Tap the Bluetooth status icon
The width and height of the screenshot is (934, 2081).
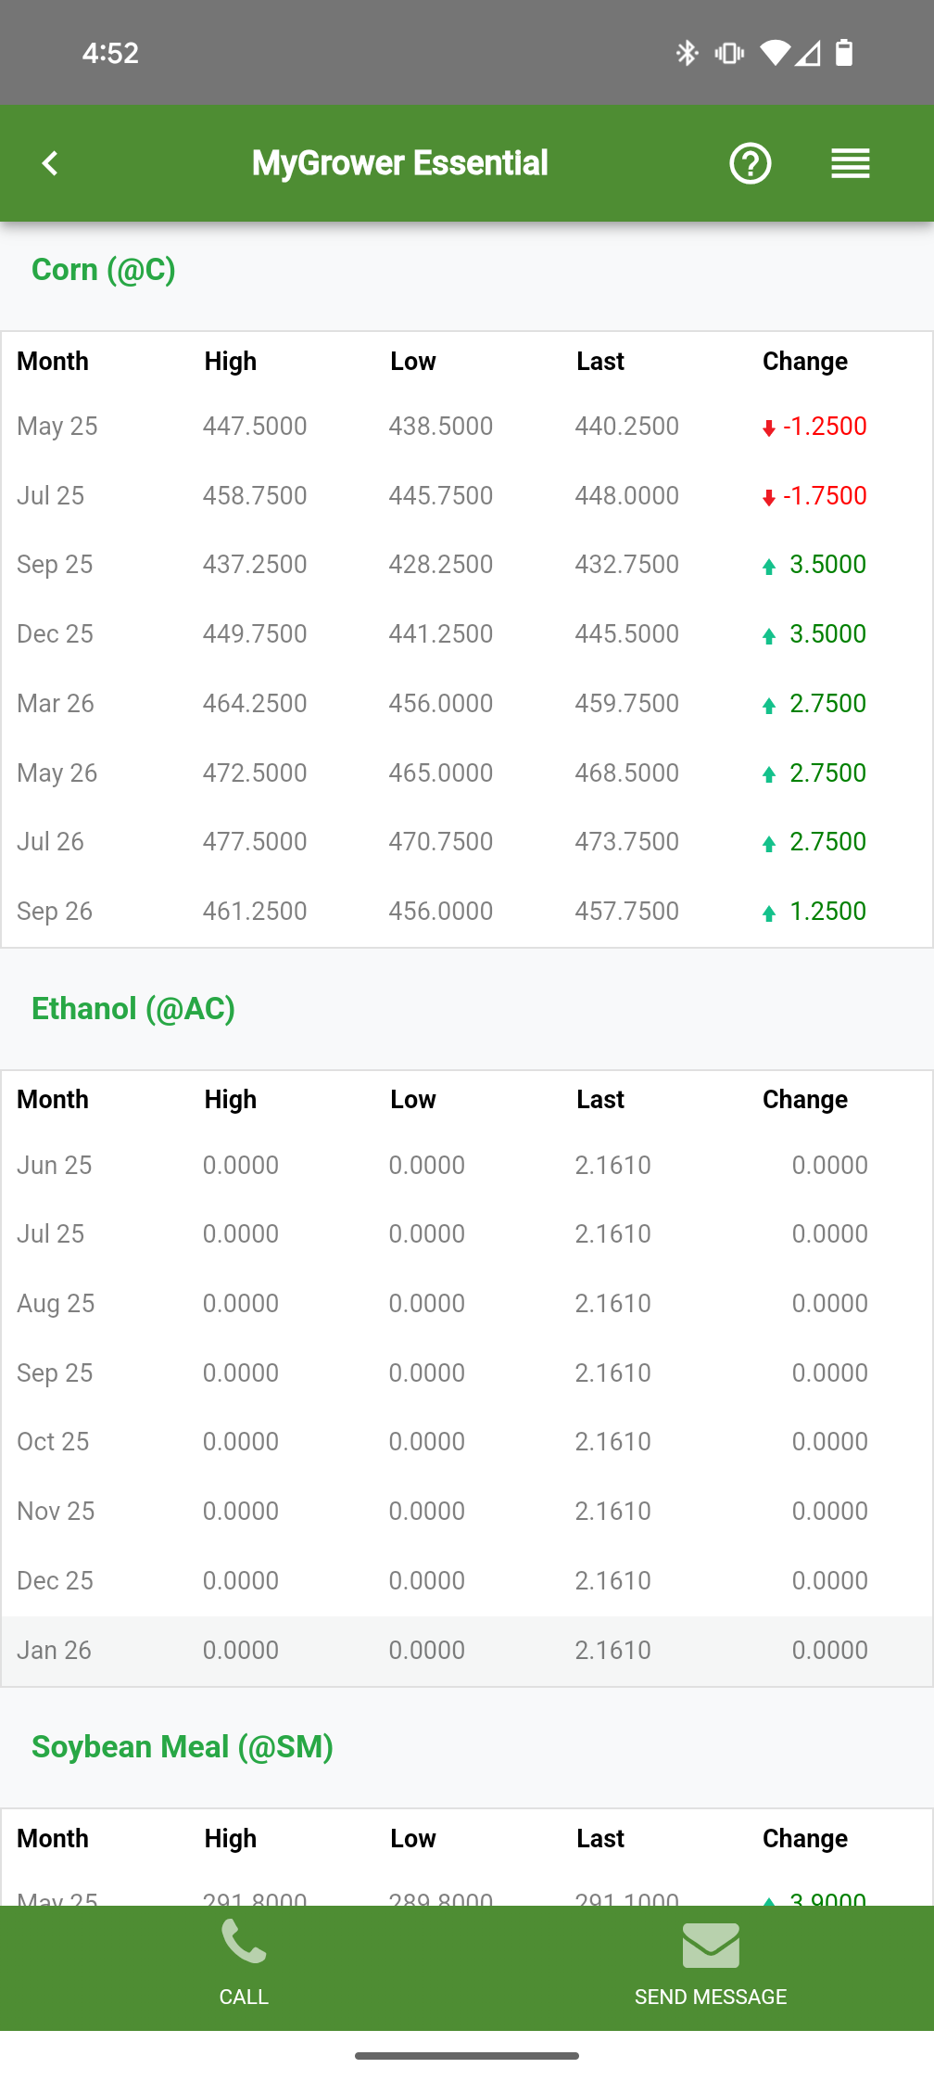[687, 53]
